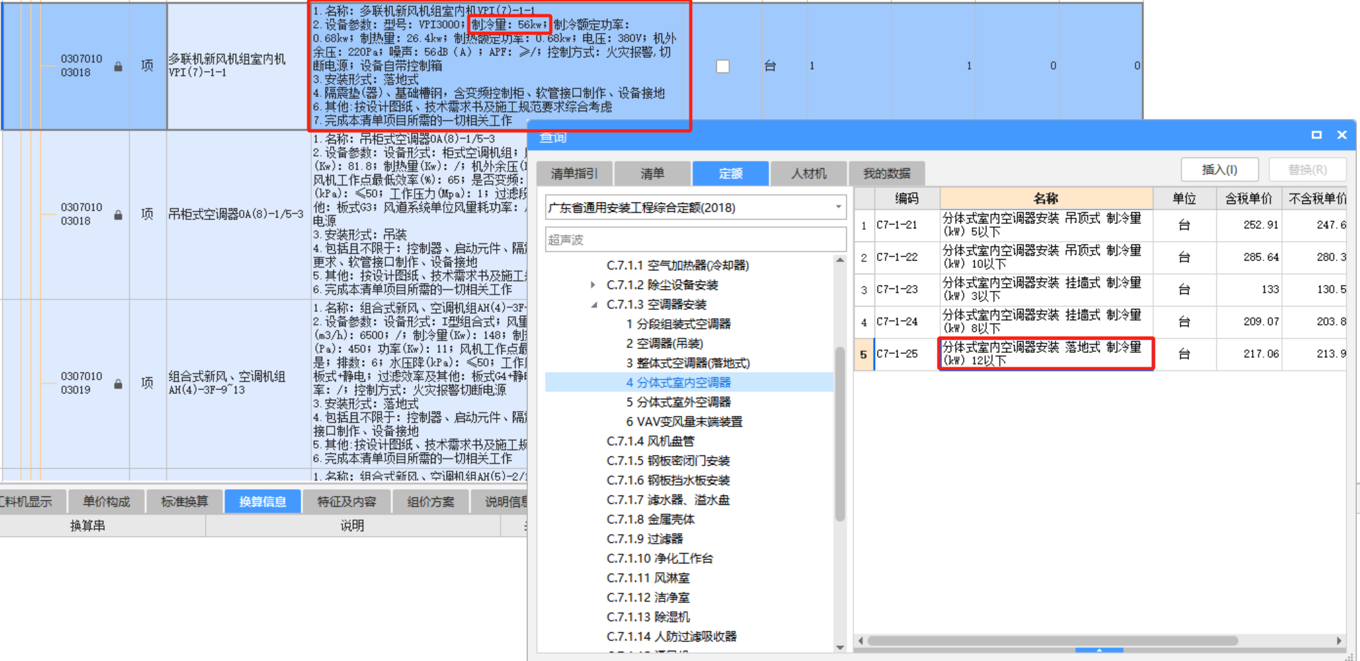
Task: Select 2 空调器(吊装) tree item
Action: click(664, 343)
